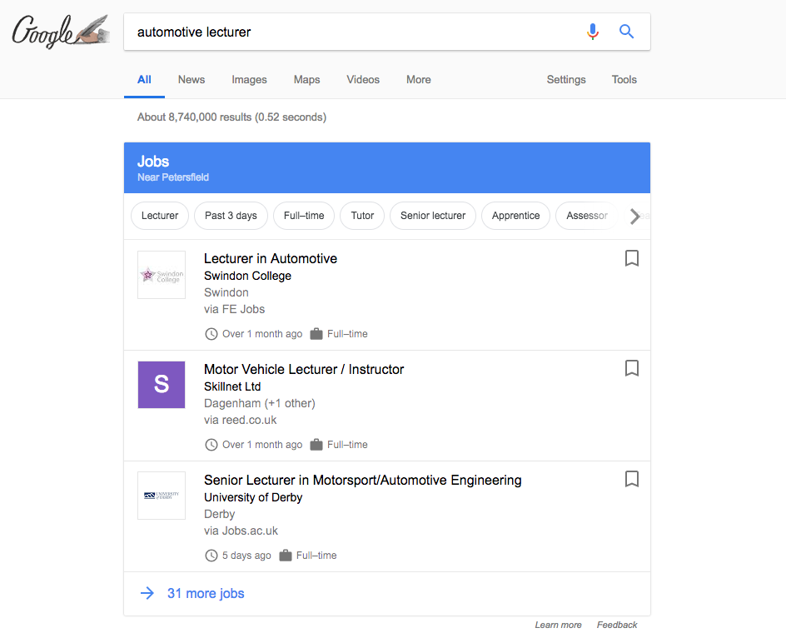
Task: Click the Swindon College employer name
Action: (x=247, y=276)
